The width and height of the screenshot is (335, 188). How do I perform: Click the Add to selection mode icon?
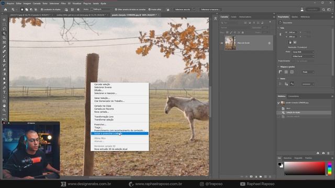[x=27, y=9]
